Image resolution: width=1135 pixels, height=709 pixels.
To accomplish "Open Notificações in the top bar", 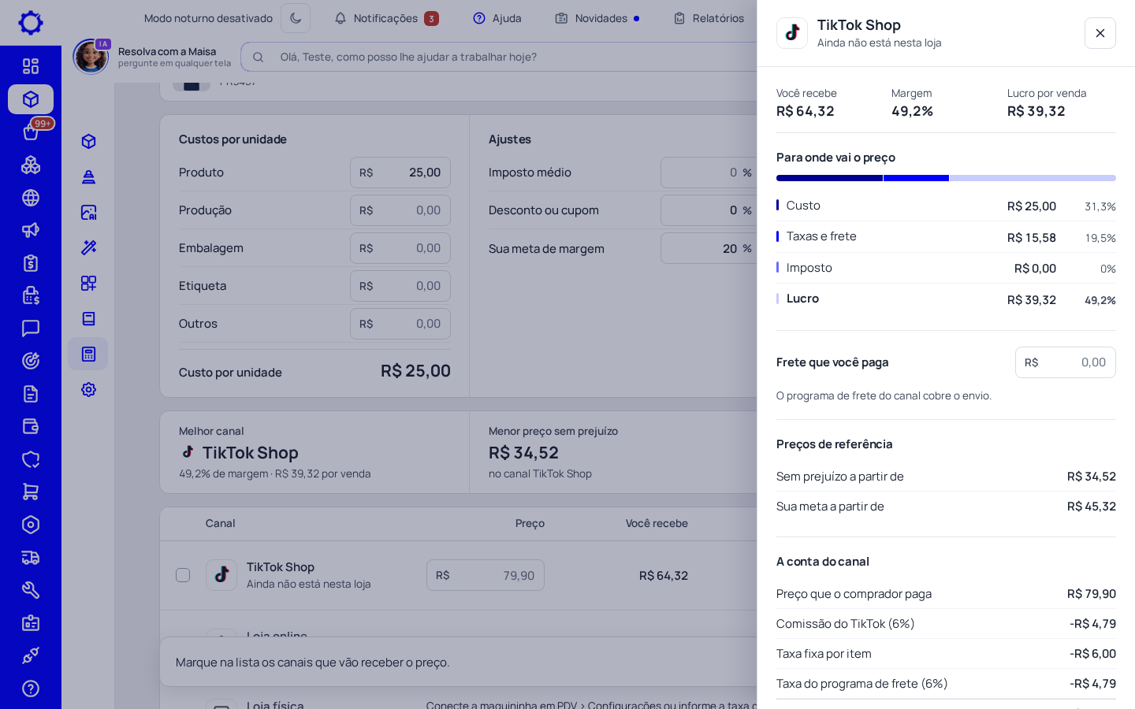I will click(x=386, y=18).
